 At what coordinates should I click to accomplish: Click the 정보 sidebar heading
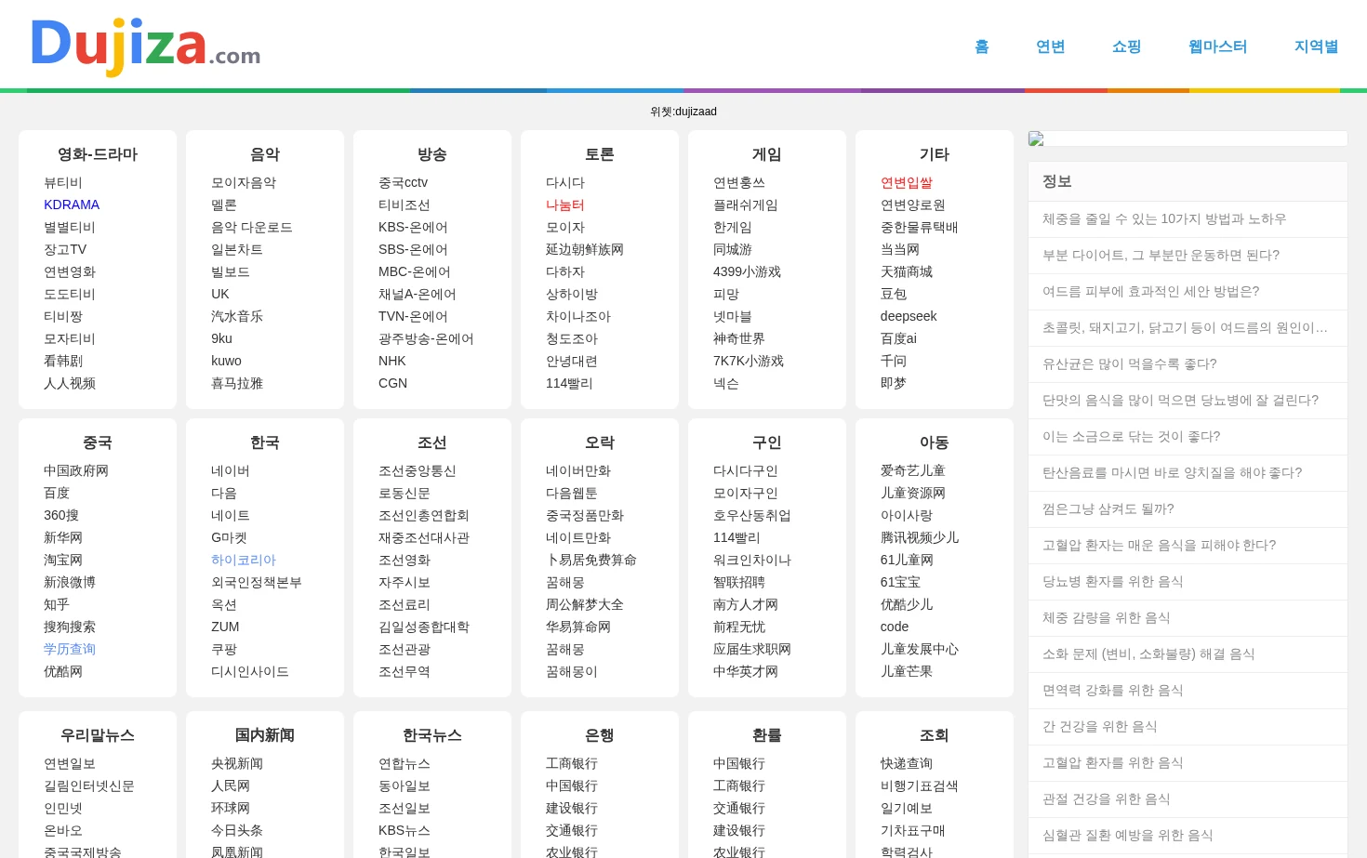click(1057, 181)
